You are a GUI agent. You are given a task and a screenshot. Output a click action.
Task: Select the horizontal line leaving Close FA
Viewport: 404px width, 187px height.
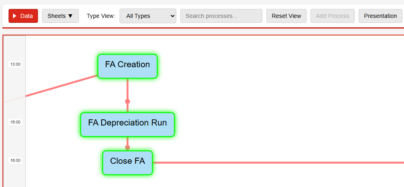[277, 163]
